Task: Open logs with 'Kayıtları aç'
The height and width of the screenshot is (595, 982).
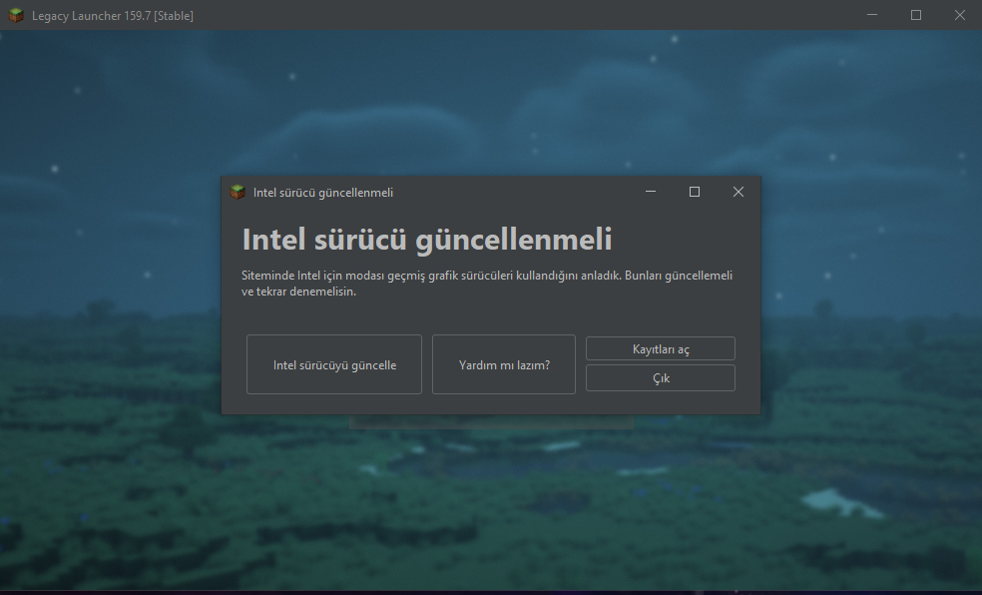Action: click(x=660, y=348)
